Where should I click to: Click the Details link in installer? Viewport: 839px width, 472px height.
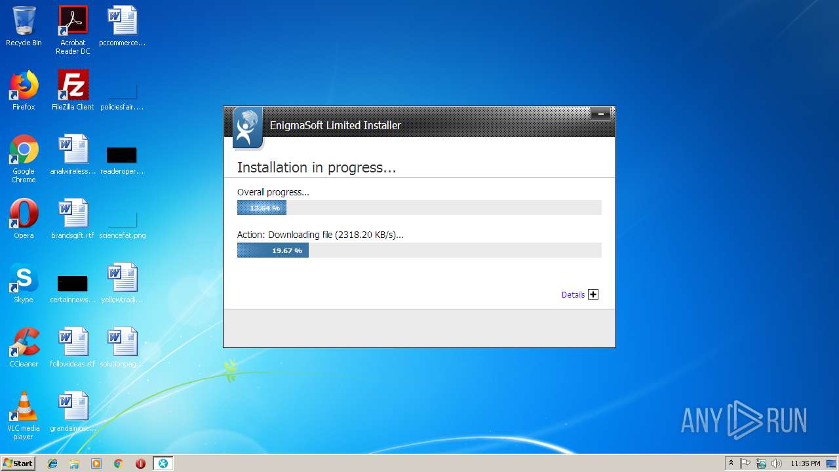pos(573,295)
